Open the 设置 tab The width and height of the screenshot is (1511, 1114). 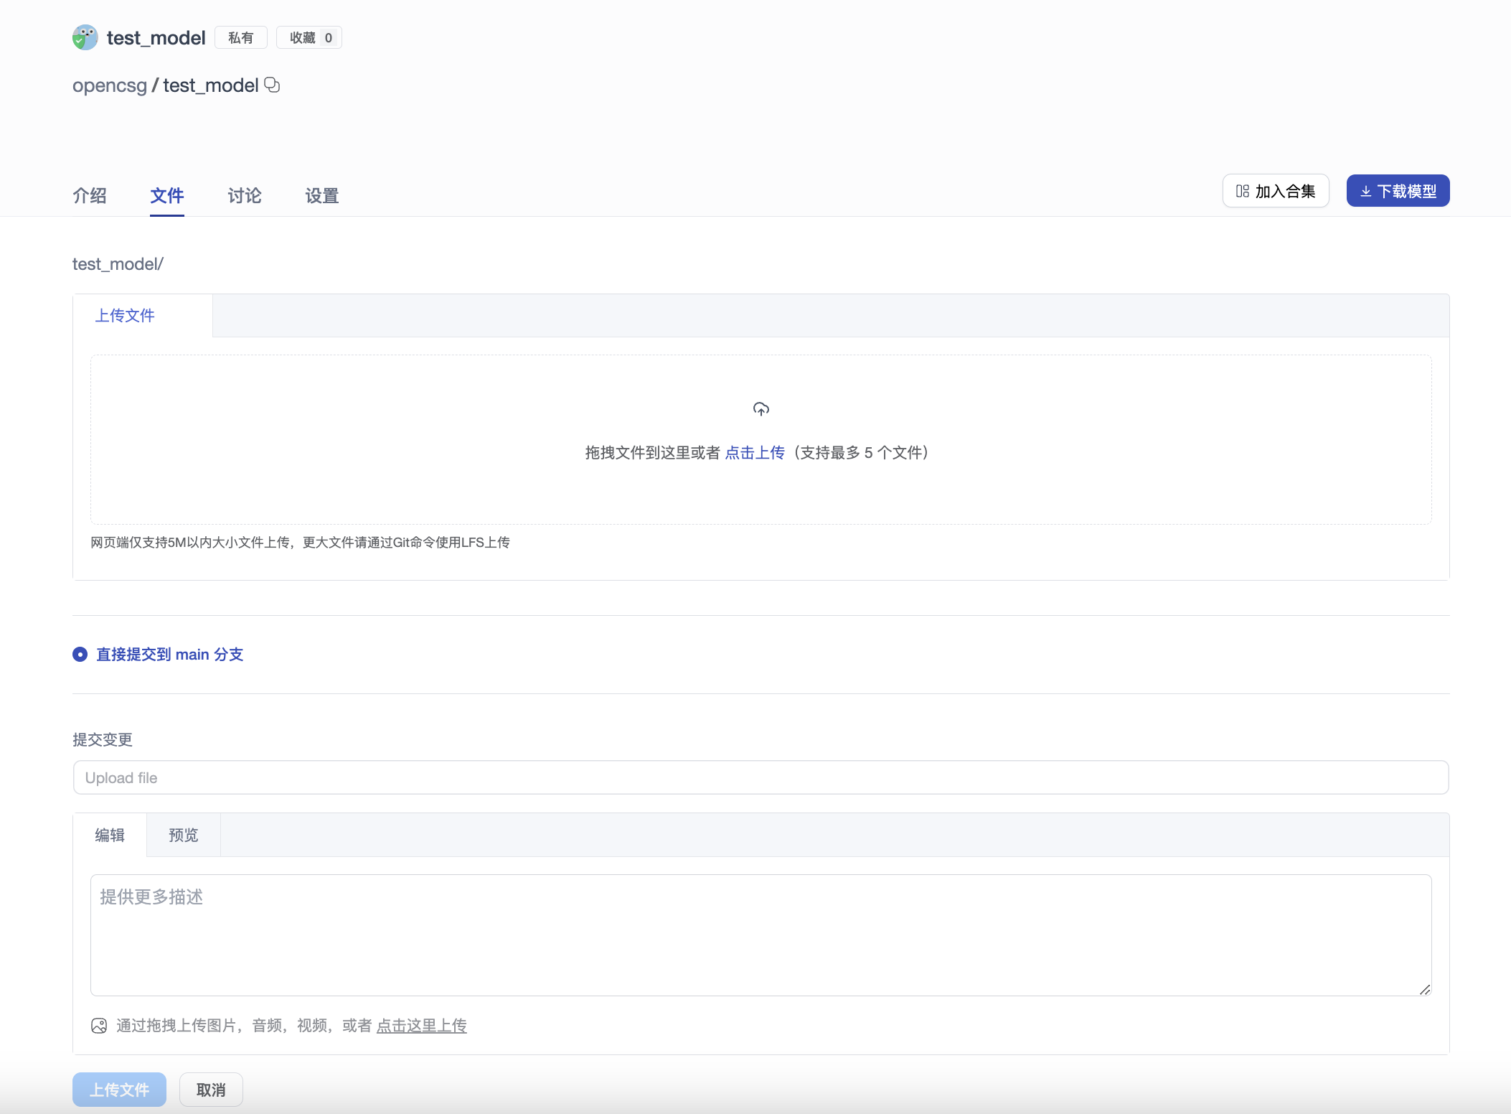pos(321,195)
